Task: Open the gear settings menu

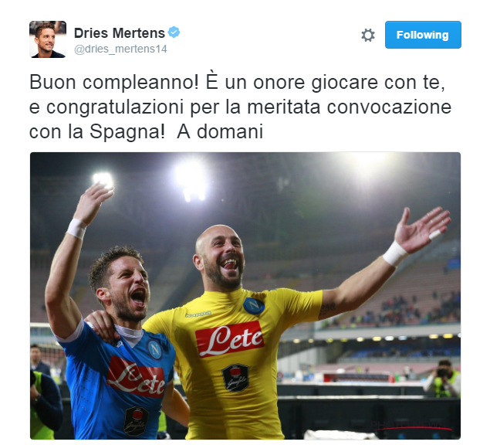Action: (368, 35)
